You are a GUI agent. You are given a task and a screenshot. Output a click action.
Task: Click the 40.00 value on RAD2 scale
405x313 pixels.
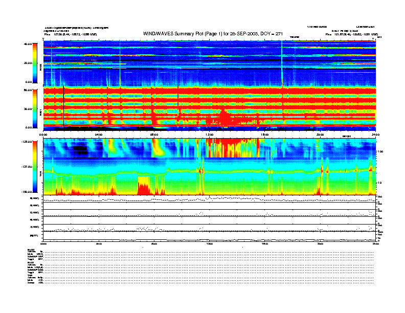pos(28,44)
